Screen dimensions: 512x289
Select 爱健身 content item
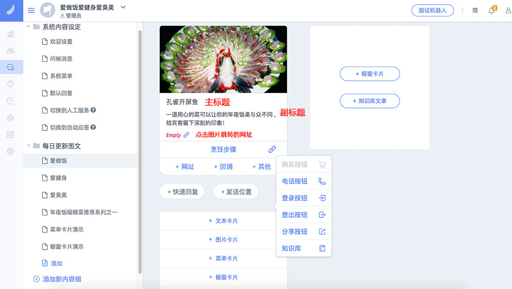(58, 178)
